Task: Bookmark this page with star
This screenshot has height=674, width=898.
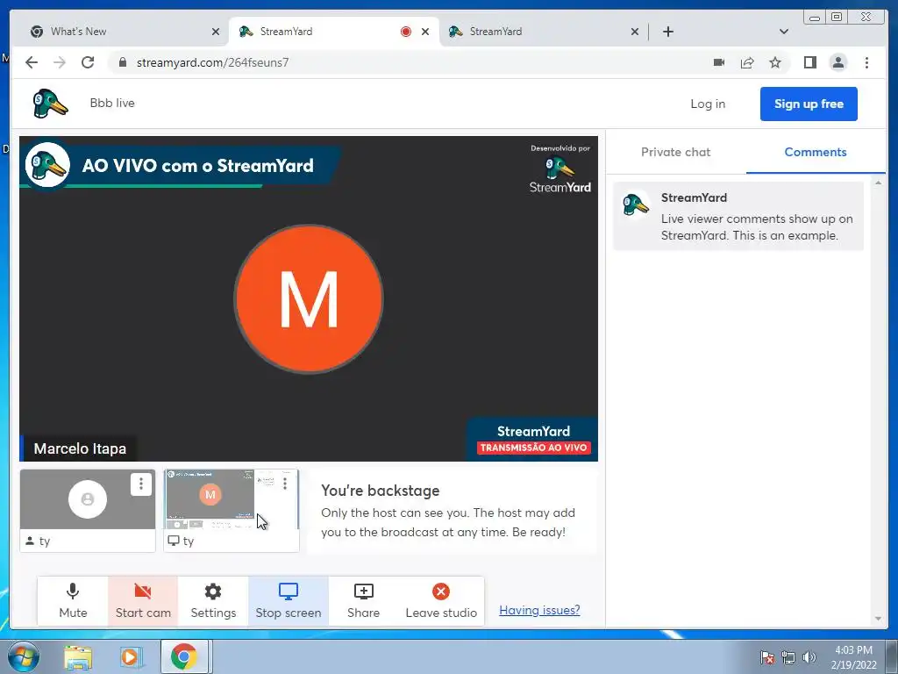Action: point(775,62)
